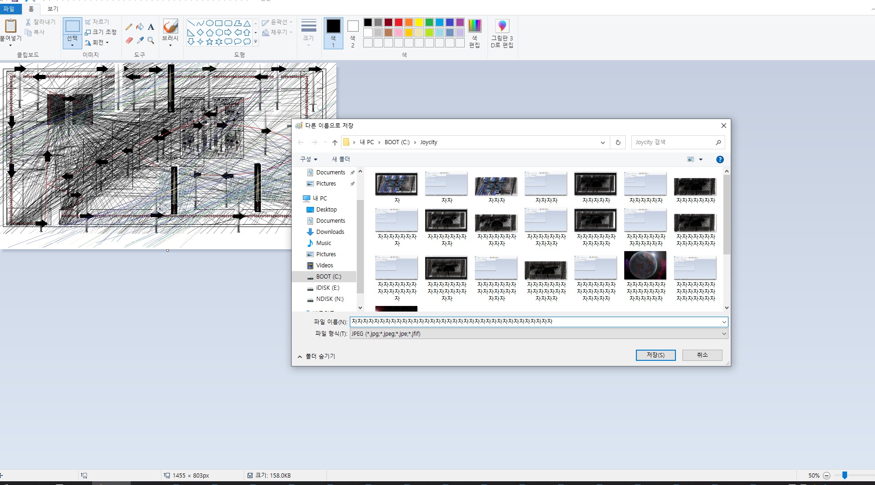Open Resize (크기 조정) option
This screenshot has height=485, width=875.
coord(100,32)
